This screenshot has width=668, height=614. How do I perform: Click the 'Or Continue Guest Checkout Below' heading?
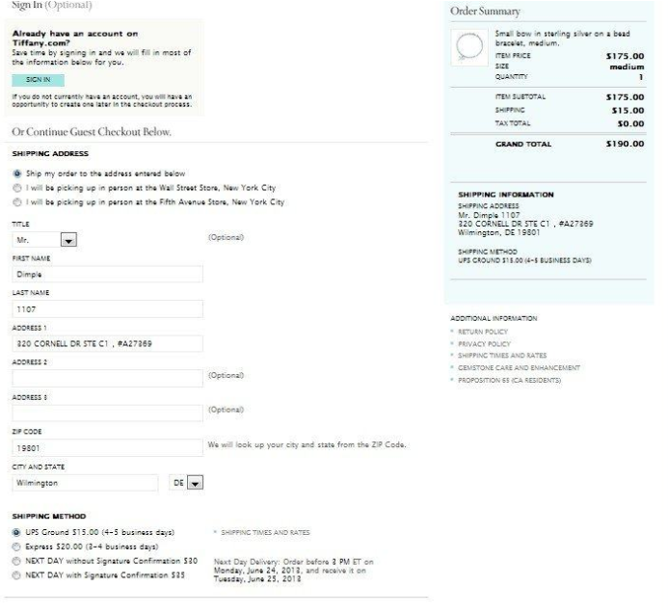coord(92,132)
